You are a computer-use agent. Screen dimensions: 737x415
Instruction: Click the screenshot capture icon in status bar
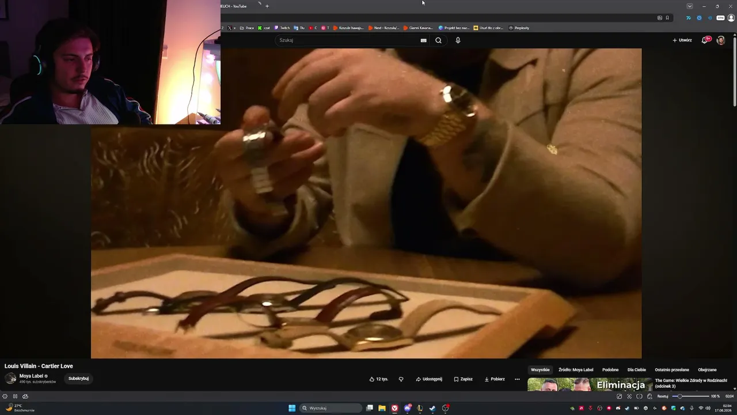[x=629, y=397]
